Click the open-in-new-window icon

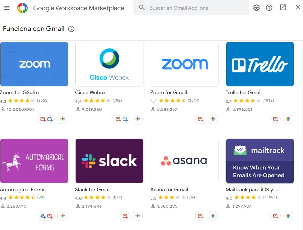[283, 8]
